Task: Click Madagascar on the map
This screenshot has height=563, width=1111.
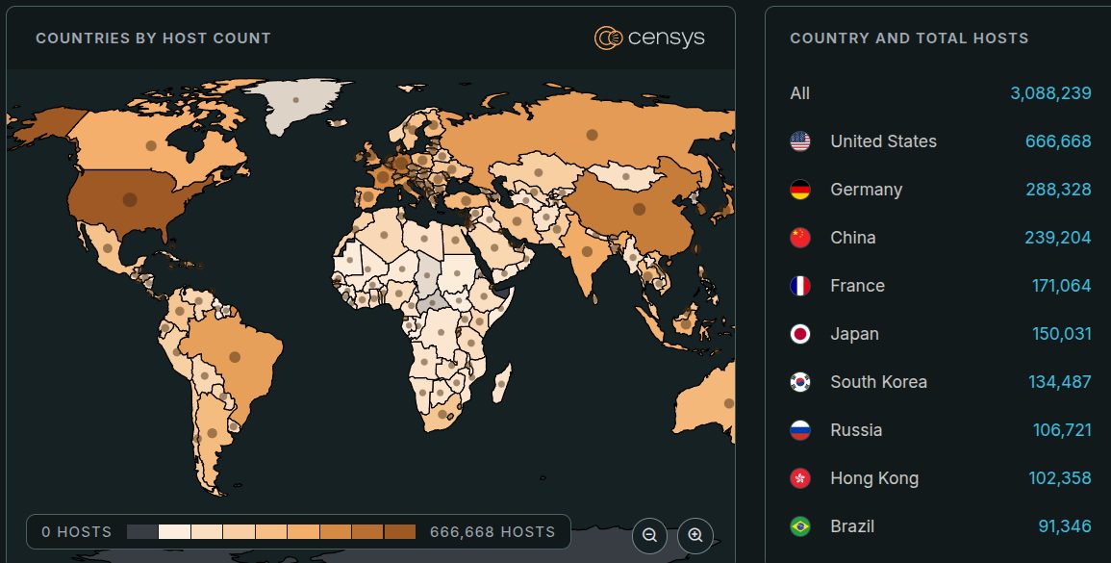Action: [x=501, y=384]
